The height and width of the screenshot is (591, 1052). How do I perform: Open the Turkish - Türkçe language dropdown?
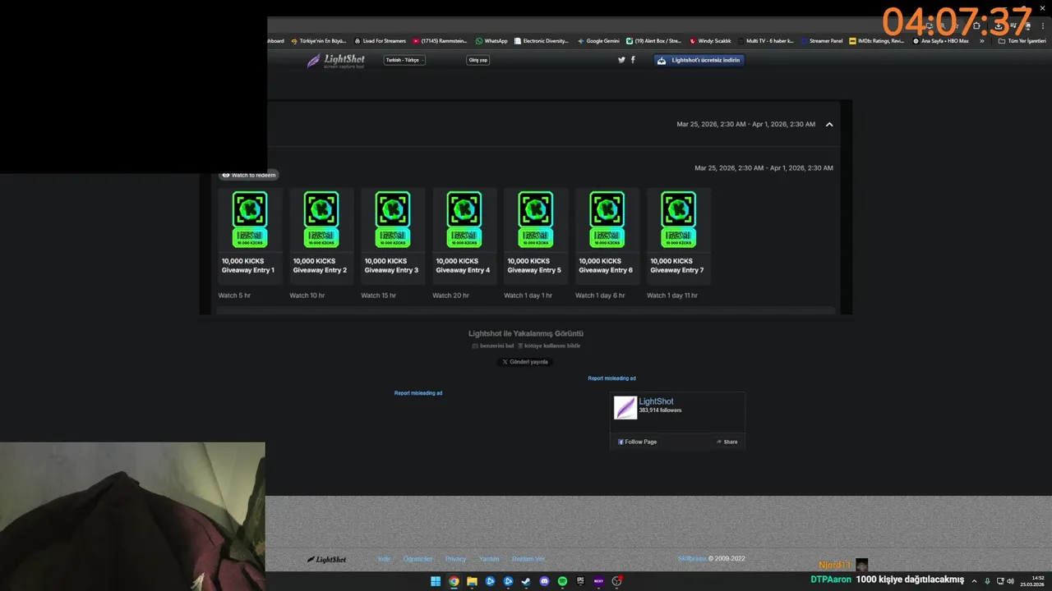[404, 60]
